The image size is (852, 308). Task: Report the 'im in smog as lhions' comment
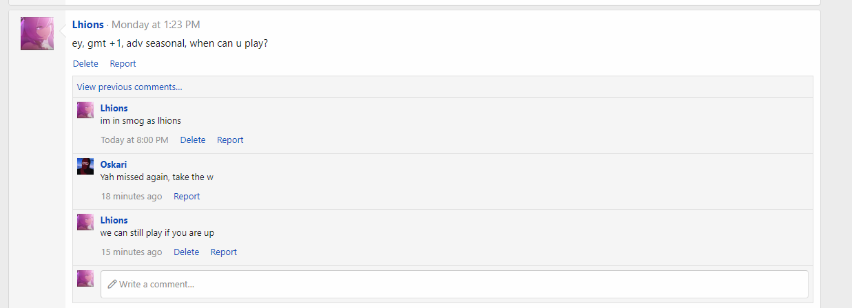tap(230, 140)
